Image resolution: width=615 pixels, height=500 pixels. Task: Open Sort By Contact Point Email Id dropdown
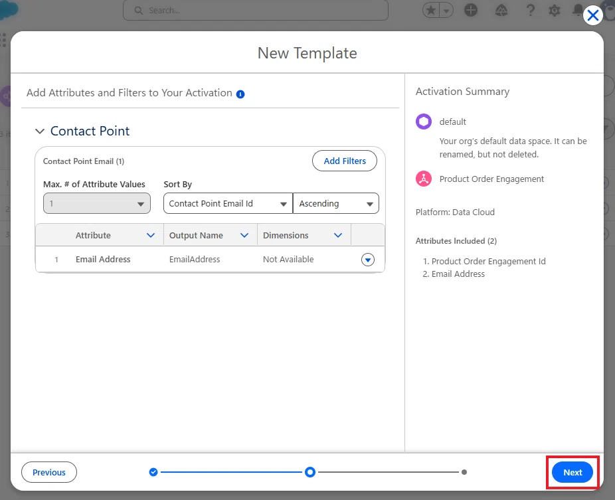point(228,203)
